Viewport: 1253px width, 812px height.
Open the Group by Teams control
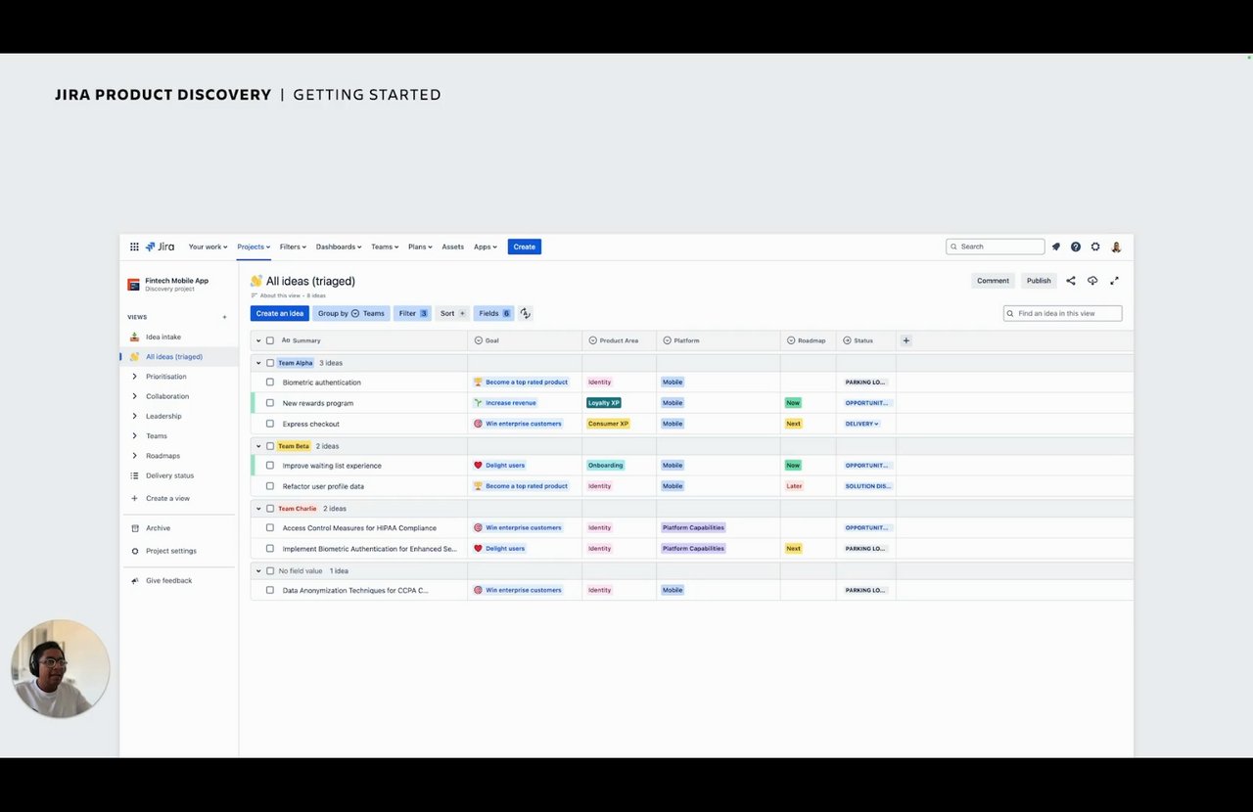[x=350, y=313]
